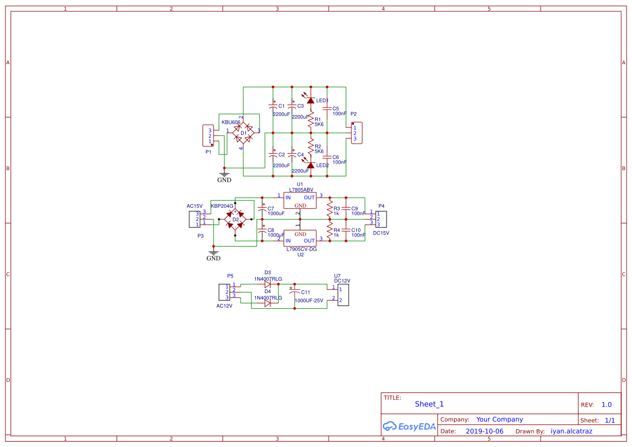Click the AC15V label
632x447 pixels.
(195, 206)
